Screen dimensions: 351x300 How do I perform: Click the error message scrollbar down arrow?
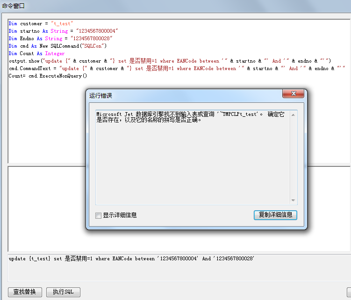click(x=293, y=200)
